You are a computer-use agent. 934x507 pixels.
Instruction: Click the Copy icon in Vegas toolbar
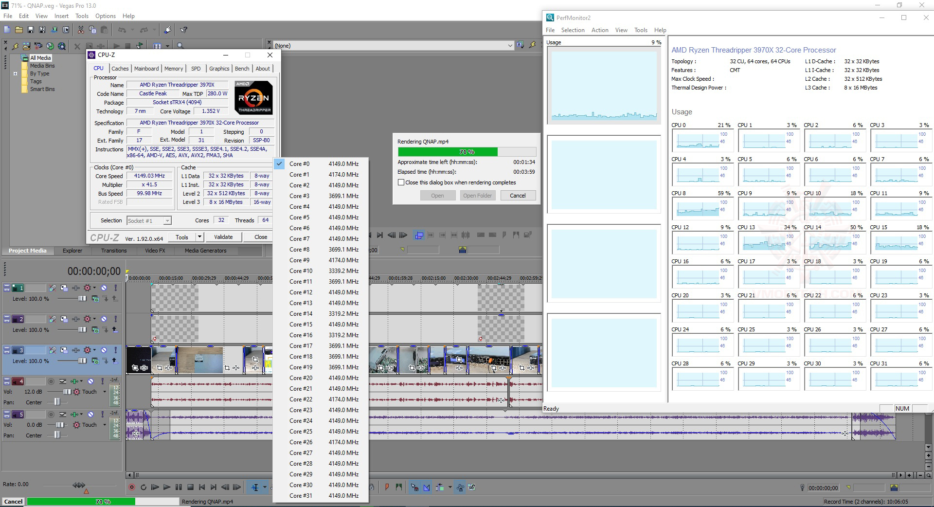[x=92, y=30]
